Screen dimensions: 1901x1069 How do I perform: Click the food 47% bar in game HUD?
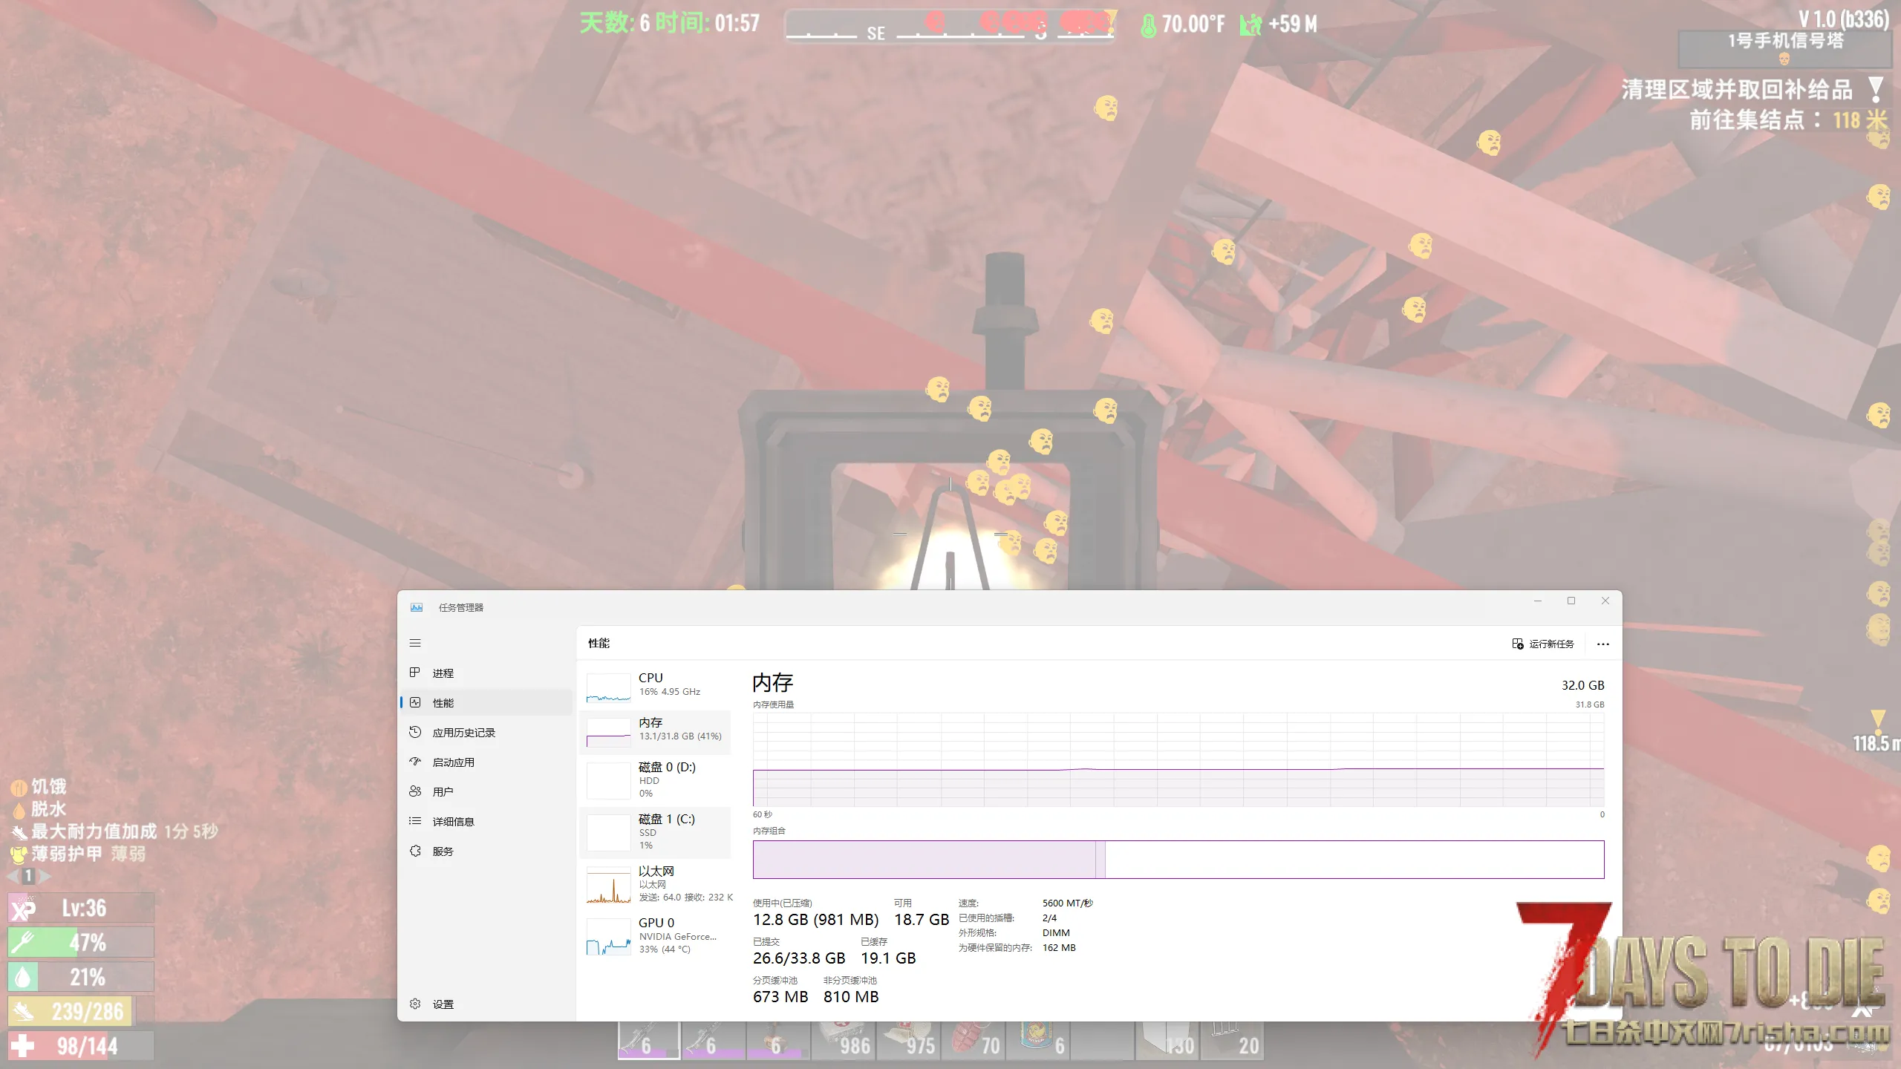click(82, 942)
